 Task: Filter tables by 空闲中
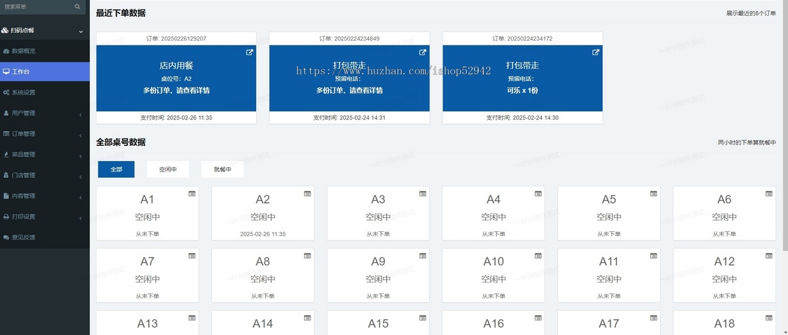[167, 169]
